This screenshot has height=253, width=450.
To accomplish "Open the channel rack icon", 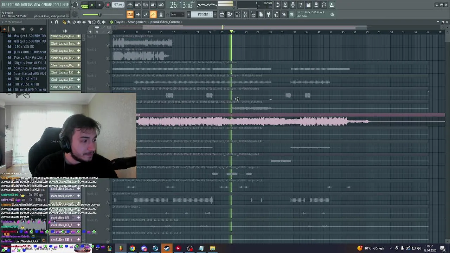I will pyautogui.click(x=238, y=14).
